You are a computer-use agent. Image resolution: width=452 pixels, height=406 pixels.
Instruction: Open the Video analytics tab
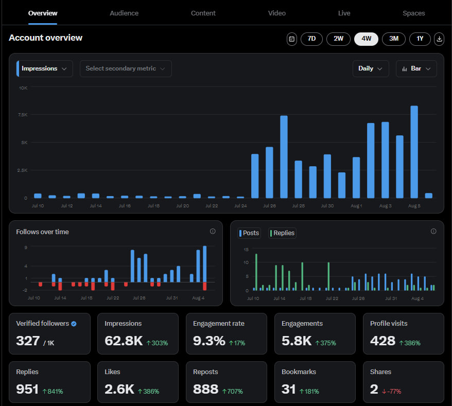(276, 13)
